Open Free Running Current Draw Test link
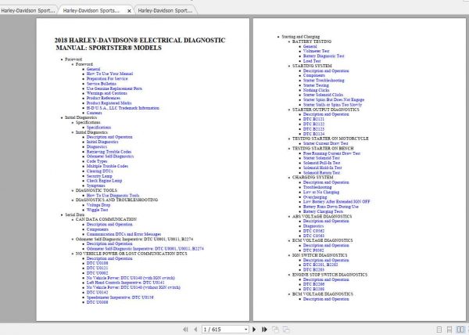Image resolution: width=469 pixels, height=335 pixels. (331, 153)
